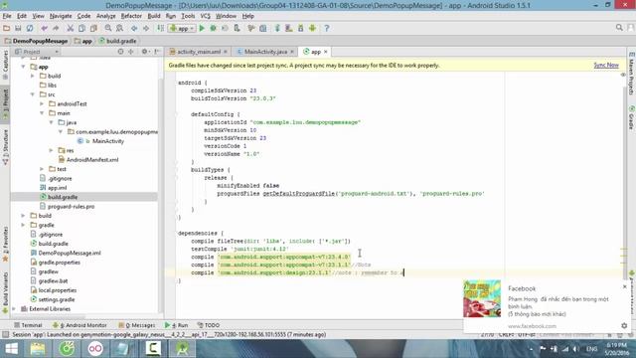The width and height of the screenshot is (636, 358).
Task: Open the Terminal tool window
Action: [28, 325]
